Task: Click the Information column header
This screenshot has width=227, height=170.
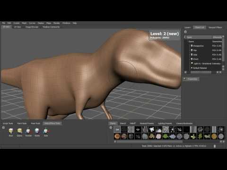Action: coord(217,37)
